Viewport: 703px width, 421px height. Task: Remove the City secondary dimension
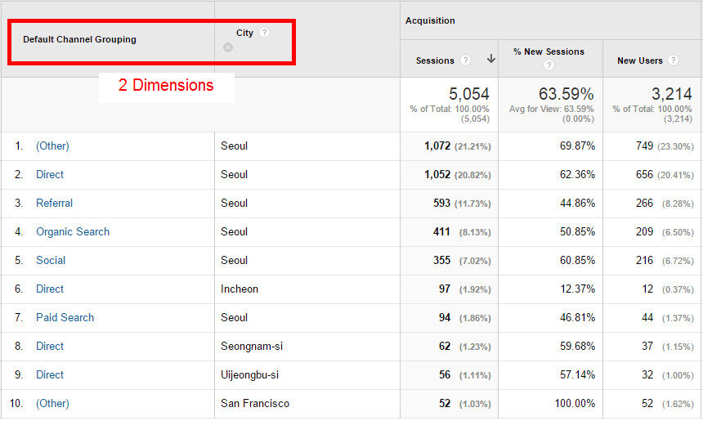[x=228, y=47]
